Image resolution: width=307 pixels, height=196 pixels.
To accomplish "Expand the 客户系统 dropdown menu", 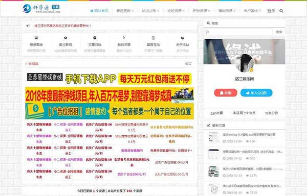I will [252, 11].
